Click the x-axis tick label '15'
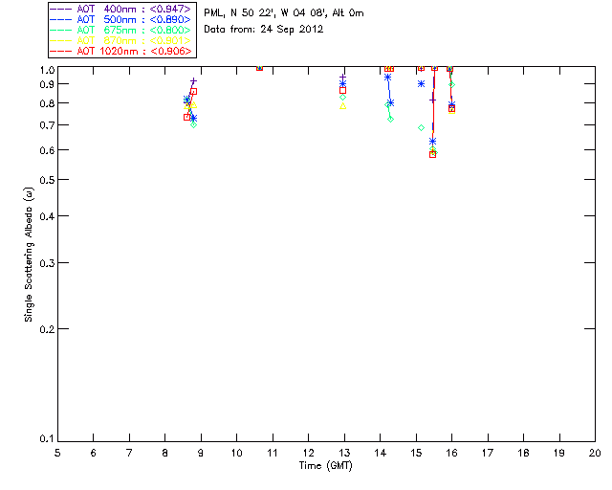This screenshot has height=490, width=612. (416, 453)
